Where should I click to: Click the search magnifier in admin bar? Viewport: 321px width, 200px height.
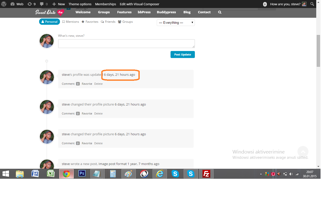[x=312, y=4]
